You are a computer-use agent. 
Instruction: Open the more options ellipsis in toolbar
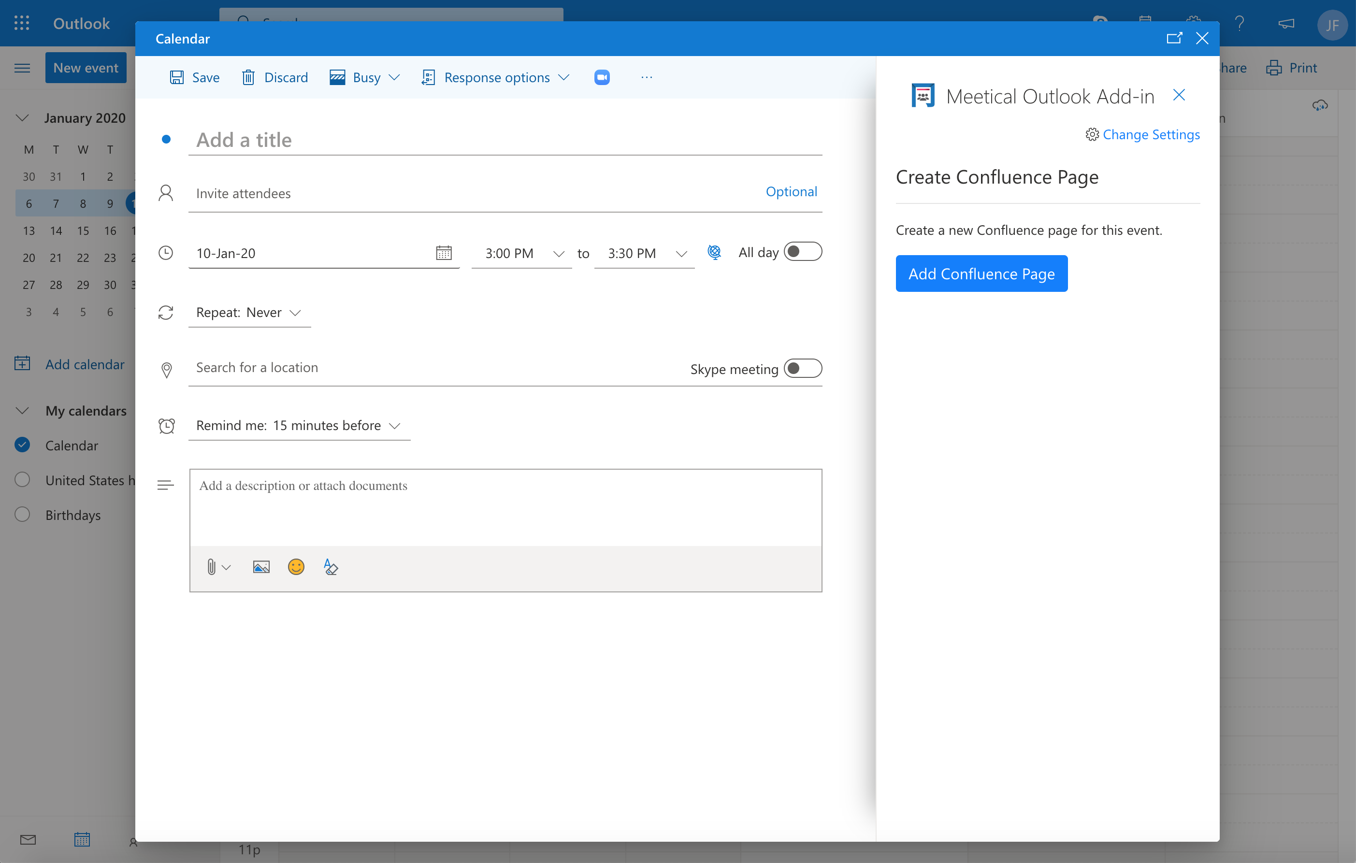click(x=647, y=77)
